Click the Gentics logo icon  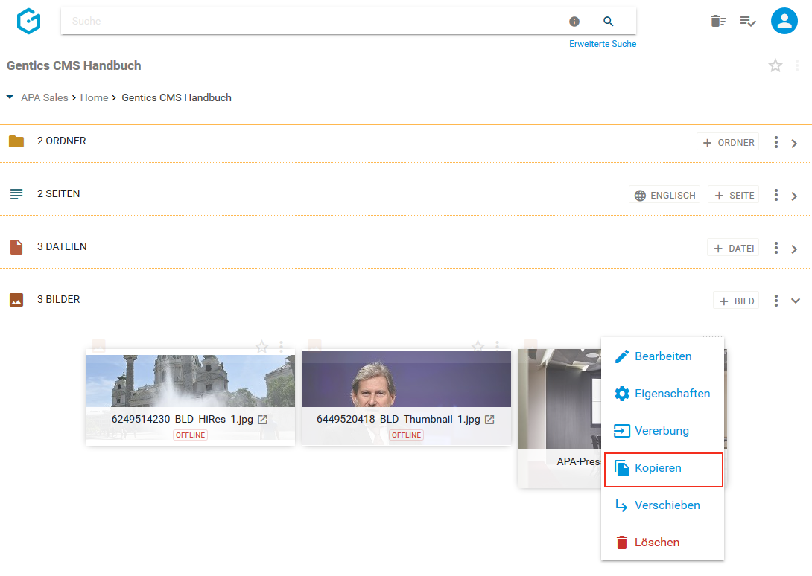(x=28, y=22)
